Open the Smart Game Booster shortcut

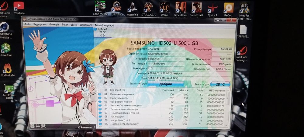point(4,9)
